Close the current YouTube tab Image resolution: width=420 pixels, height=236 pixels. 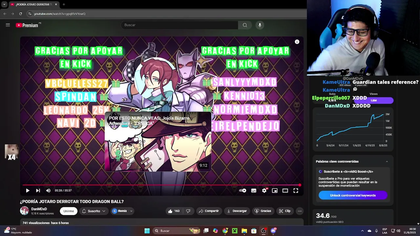56,4
